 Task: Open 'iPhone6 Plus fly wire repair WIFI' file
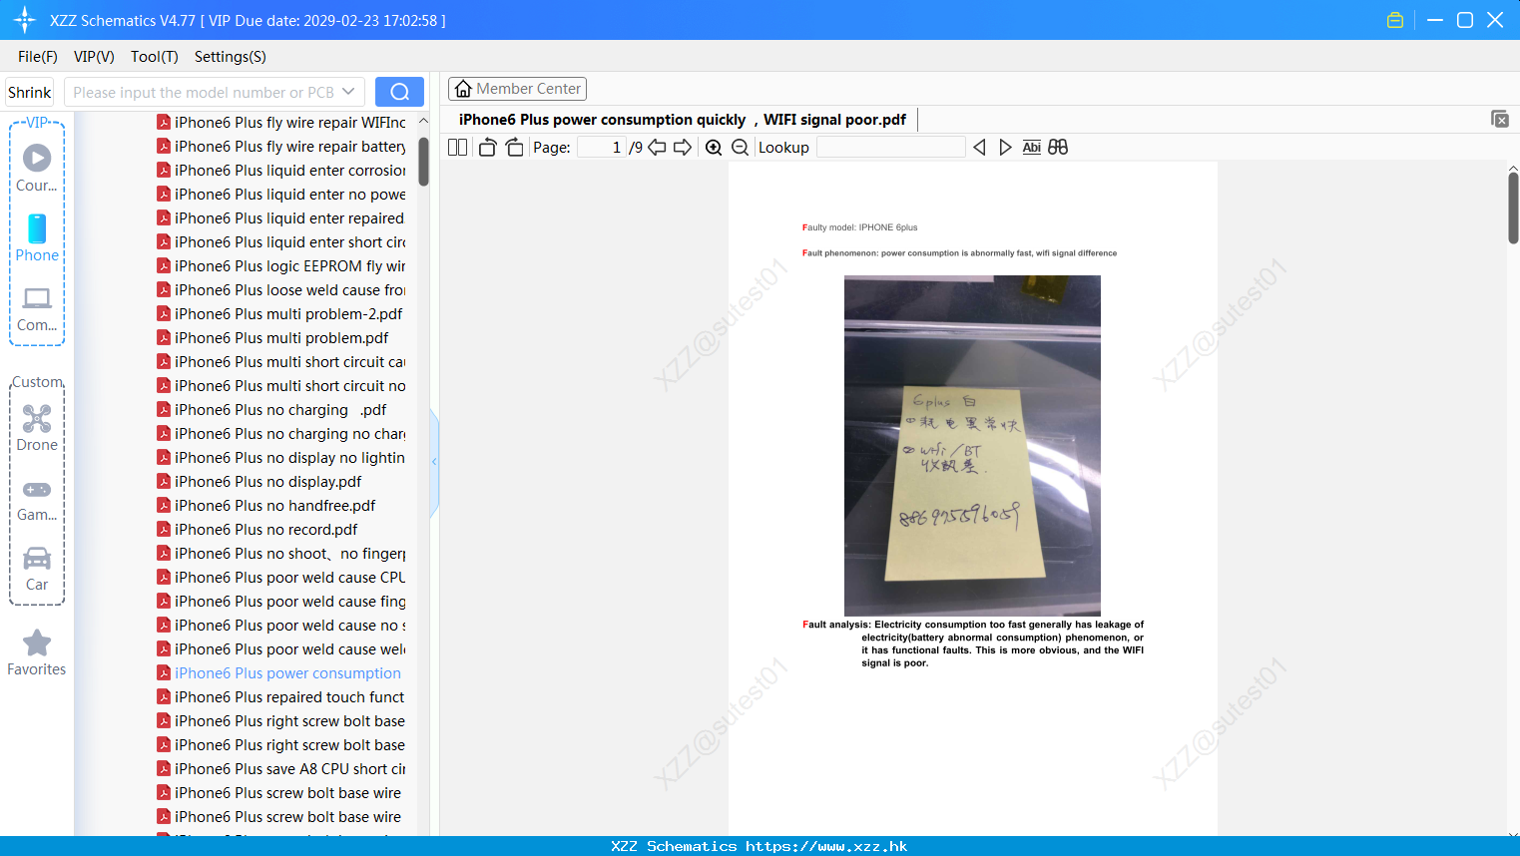click(281, 123)
